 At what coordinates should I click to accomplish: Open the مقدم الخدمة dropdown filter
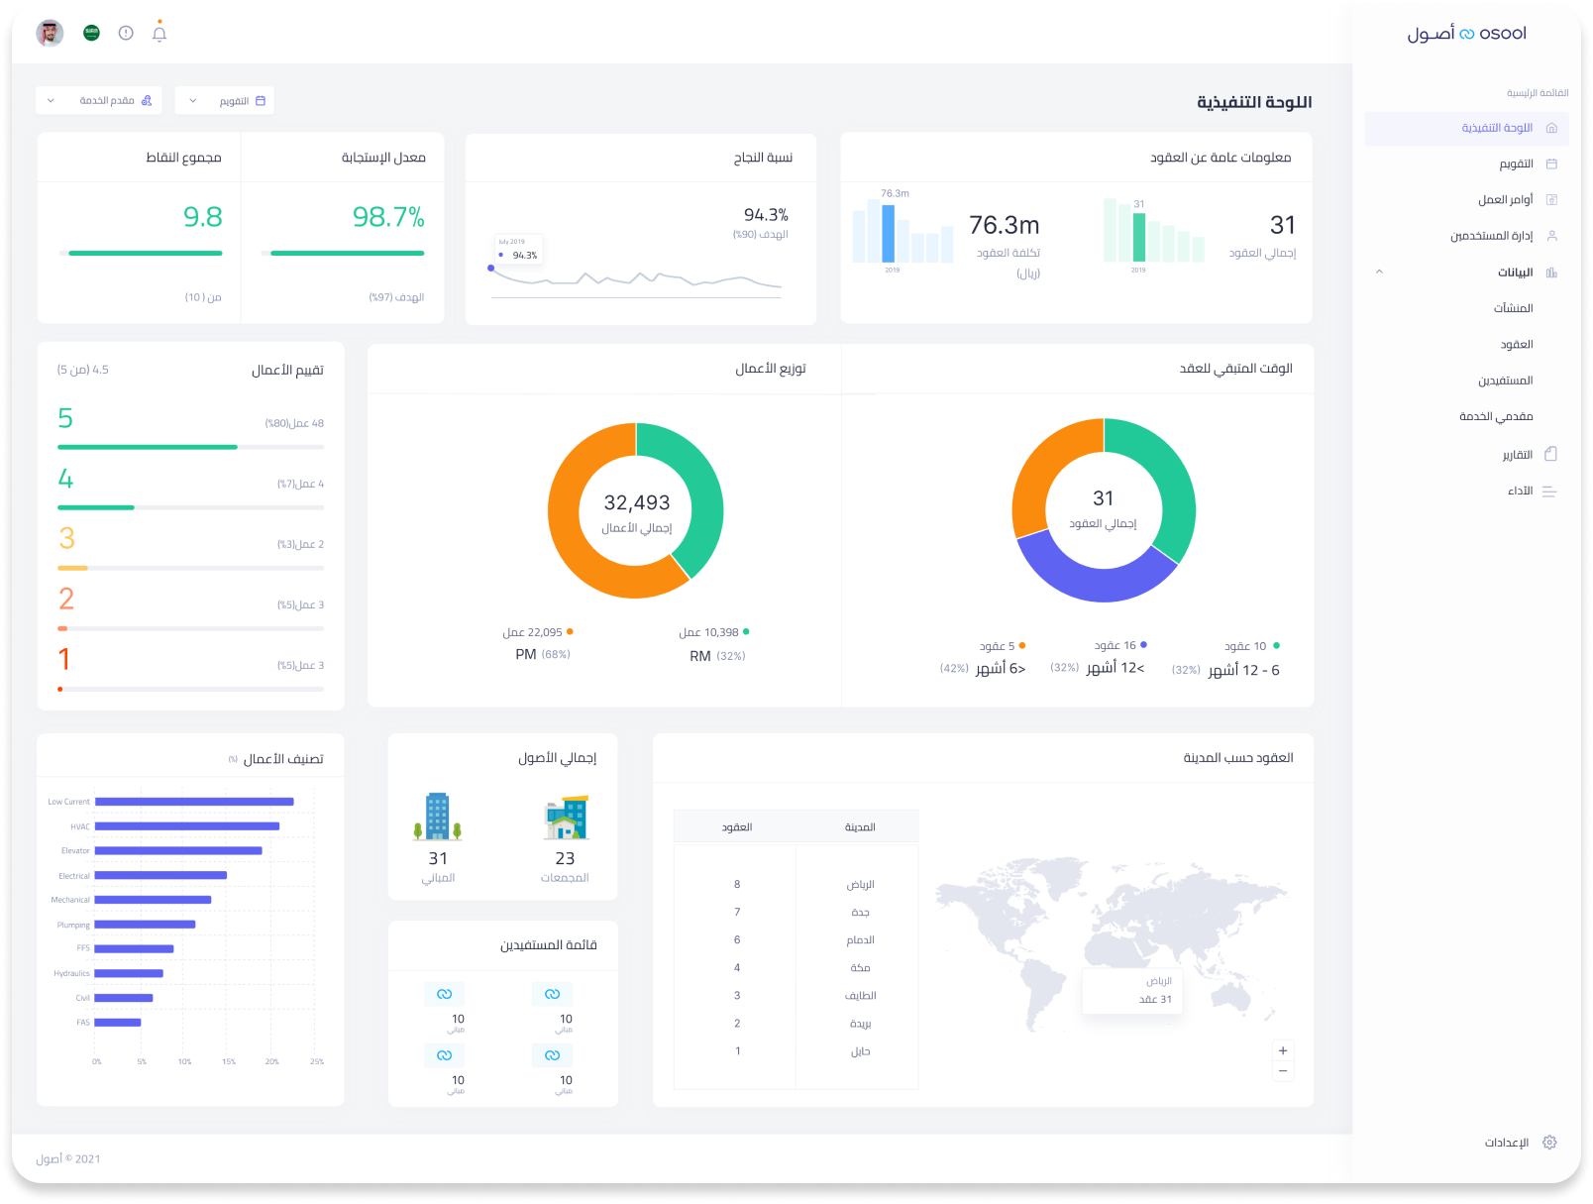(x=99, y=101)
